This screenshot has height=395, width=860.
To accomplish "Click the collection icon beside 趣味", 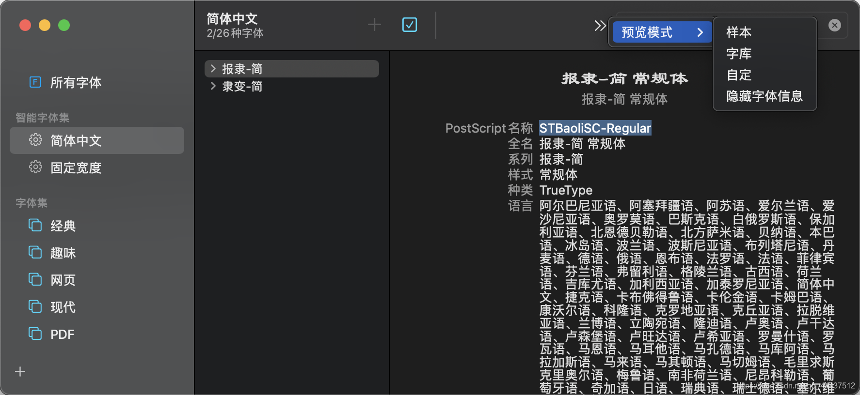I will [35, 252].
